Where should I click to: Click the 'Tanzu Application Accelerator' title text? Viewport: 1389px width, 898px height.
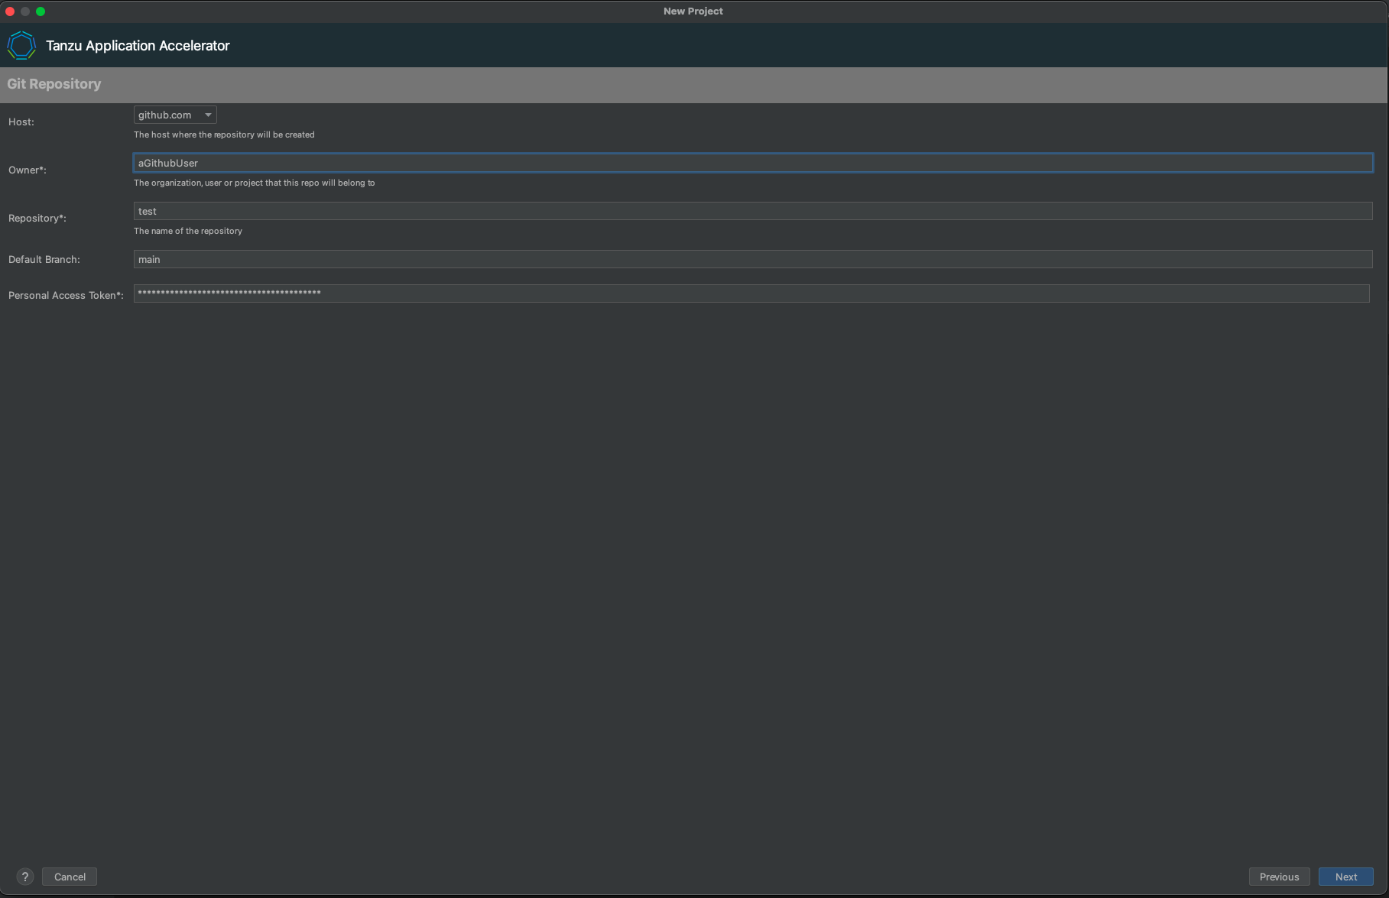tap(138, 46)
